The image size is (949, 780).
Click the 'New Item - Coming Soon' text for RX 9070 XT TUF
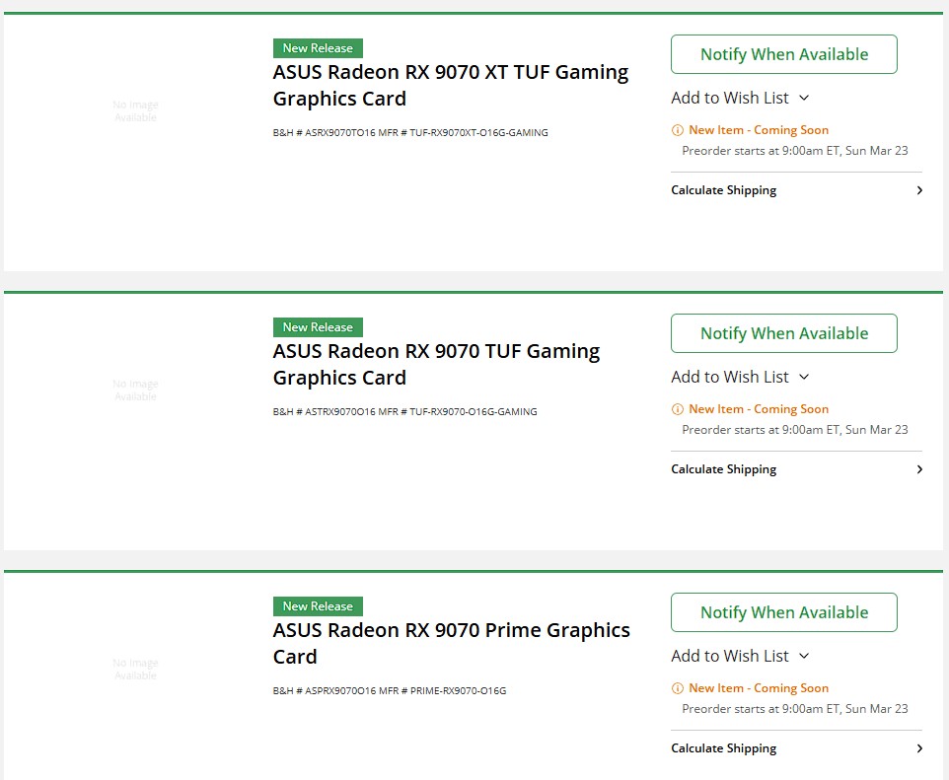pos(759,130)
